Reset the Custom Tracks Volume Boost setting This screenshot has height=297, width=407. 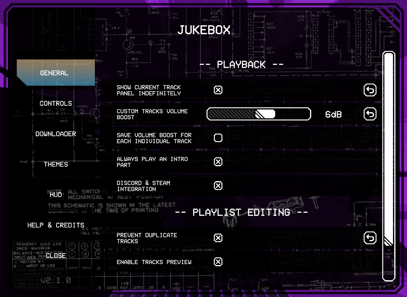370,114
